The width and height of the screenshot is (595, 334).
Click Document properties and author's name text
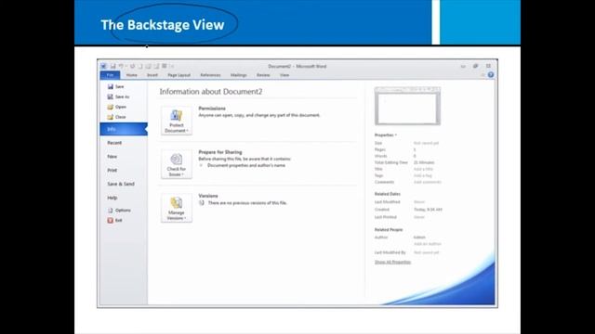coord(246,165)
